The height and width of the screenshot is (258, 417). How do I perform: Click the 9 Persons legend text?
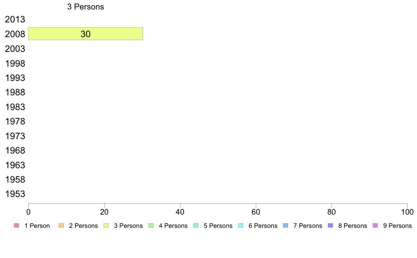tap(397, 226)
